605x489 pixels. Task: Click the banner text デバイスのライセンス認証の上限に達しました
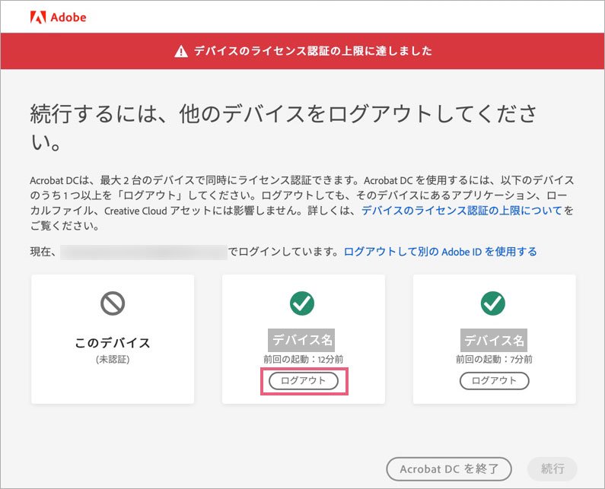point(313,51)
